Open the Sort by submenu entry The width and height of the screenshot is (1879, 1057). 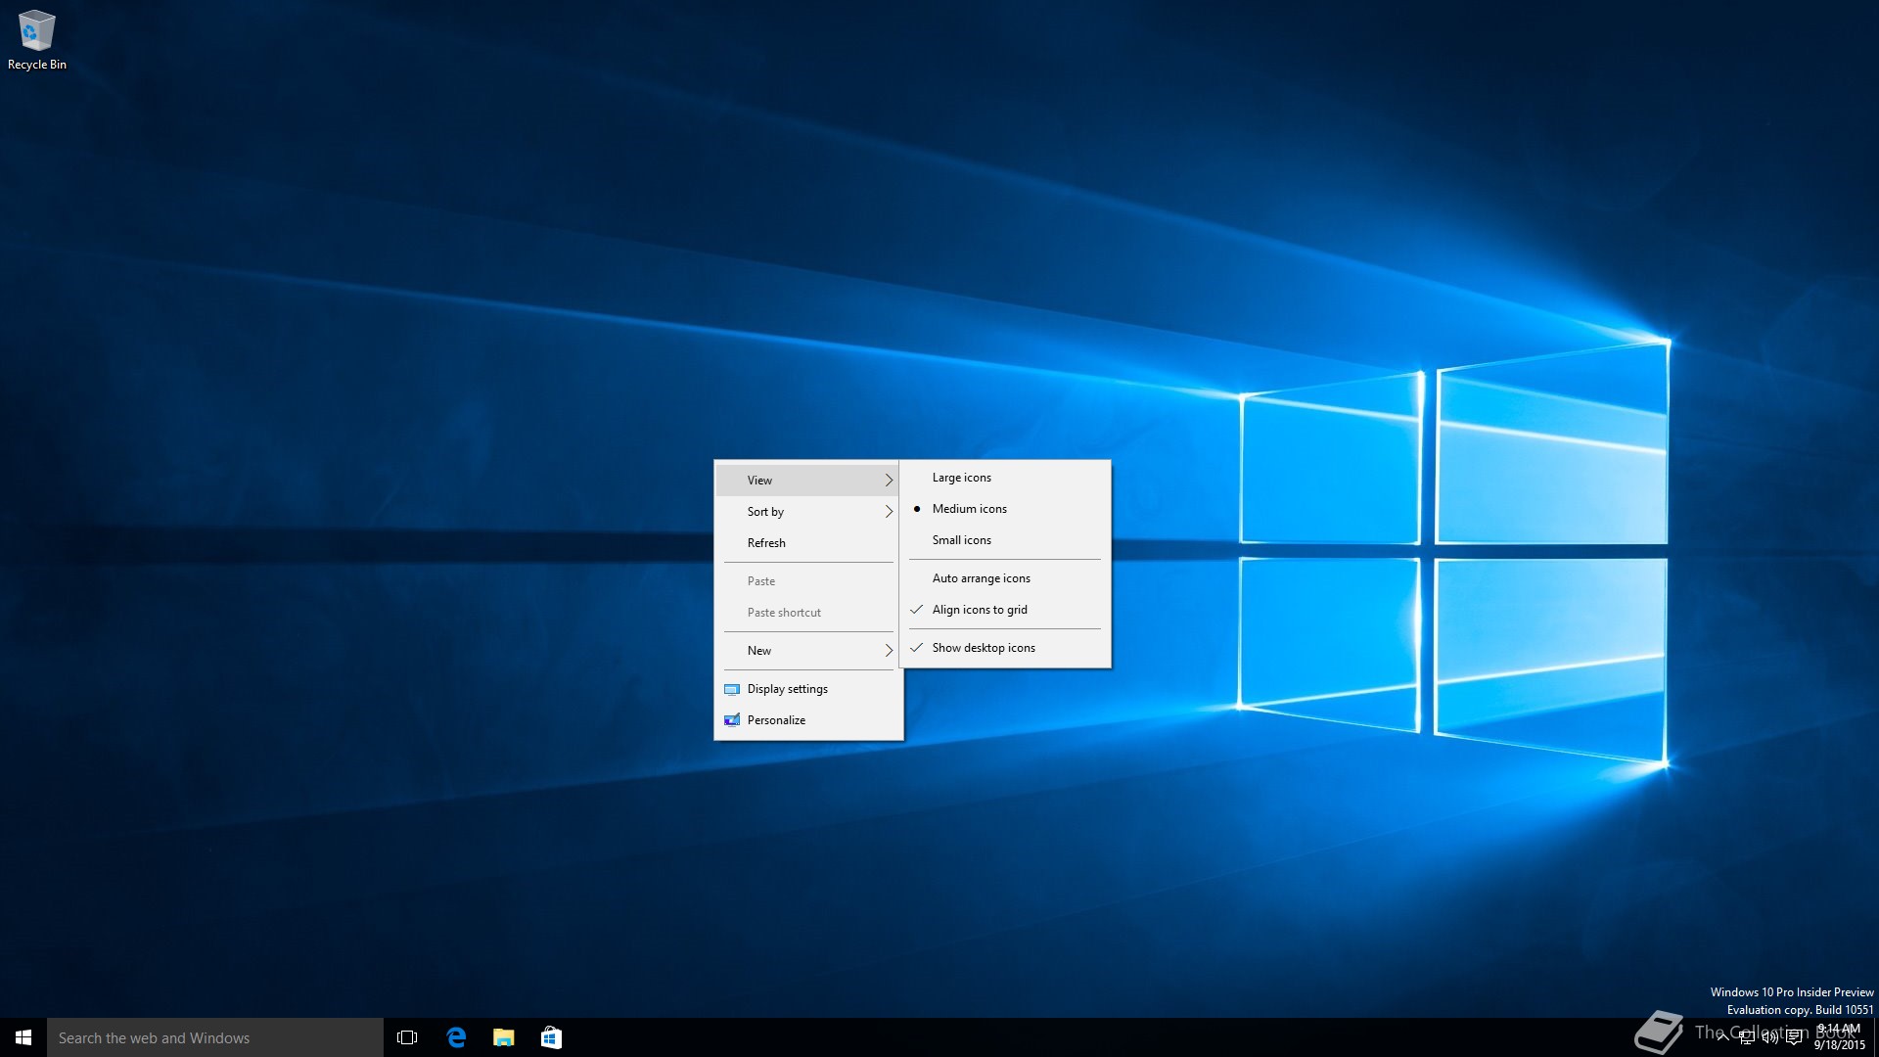coord(808,511)
